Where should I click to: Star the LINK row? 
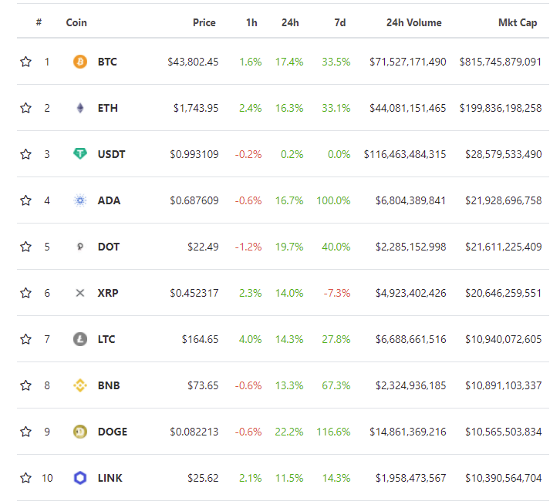(25, 478)
